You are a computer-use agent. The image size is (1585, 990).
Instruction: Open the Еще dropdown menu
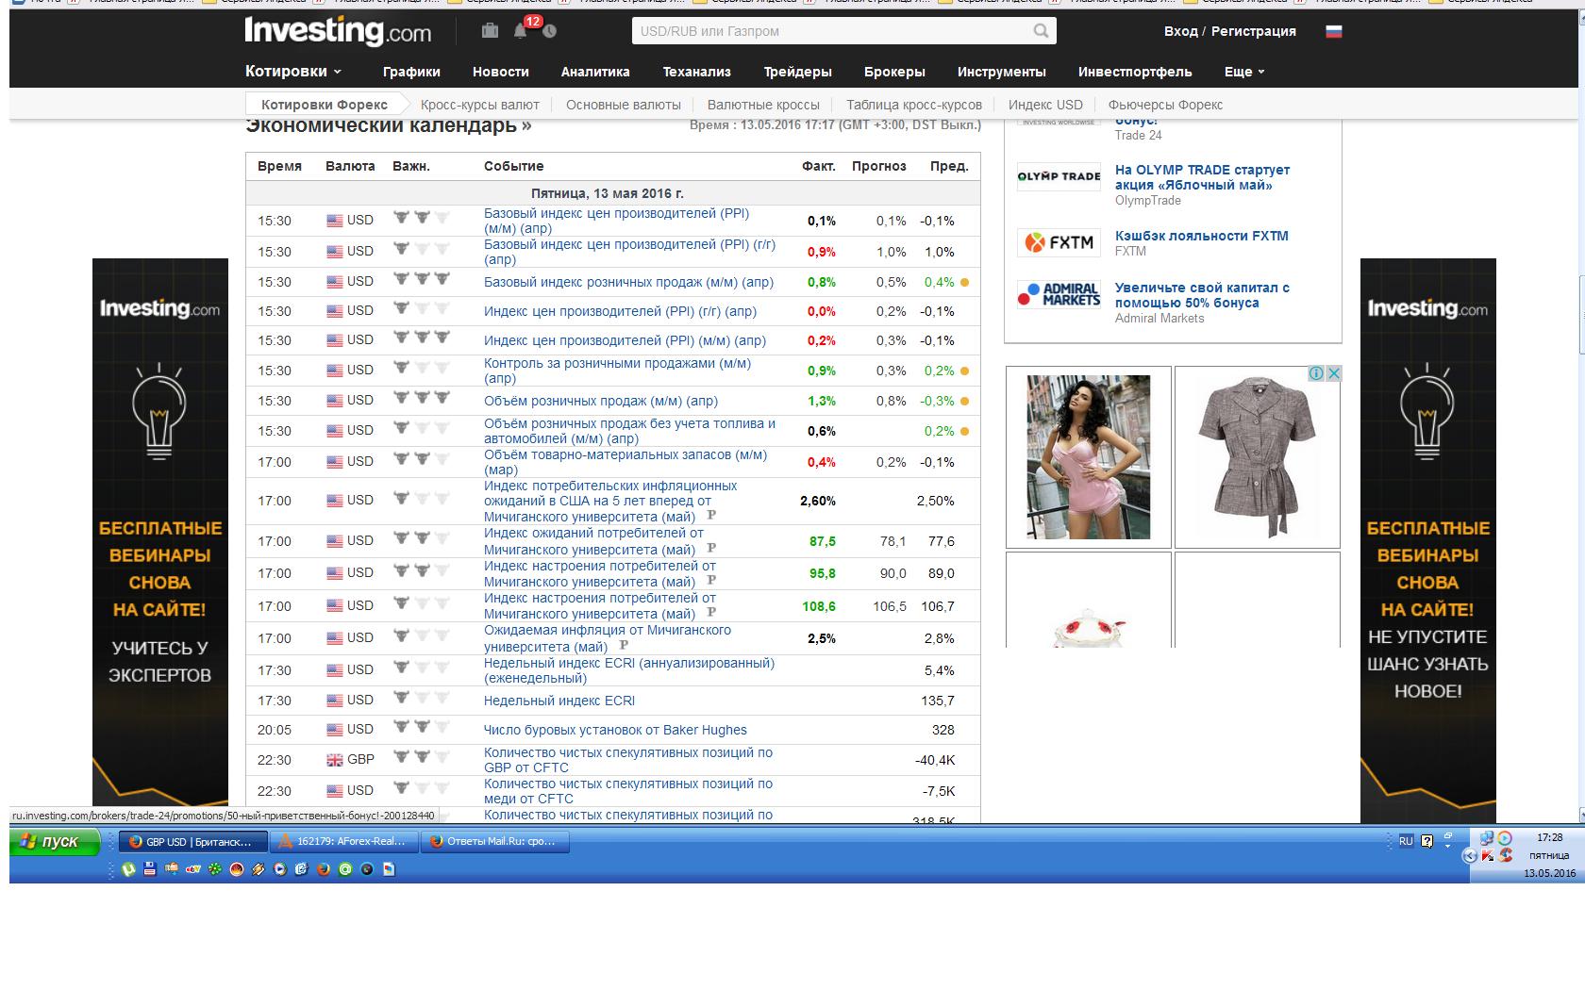[1244, 71]
